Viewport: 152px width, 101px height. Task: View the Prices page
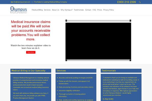click(x=100, y=10)
